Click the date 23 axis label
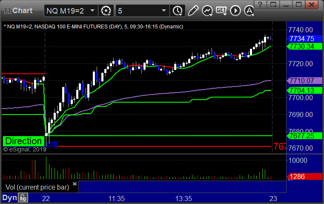This screenshot has height=204, width=324. click(273, 198)
